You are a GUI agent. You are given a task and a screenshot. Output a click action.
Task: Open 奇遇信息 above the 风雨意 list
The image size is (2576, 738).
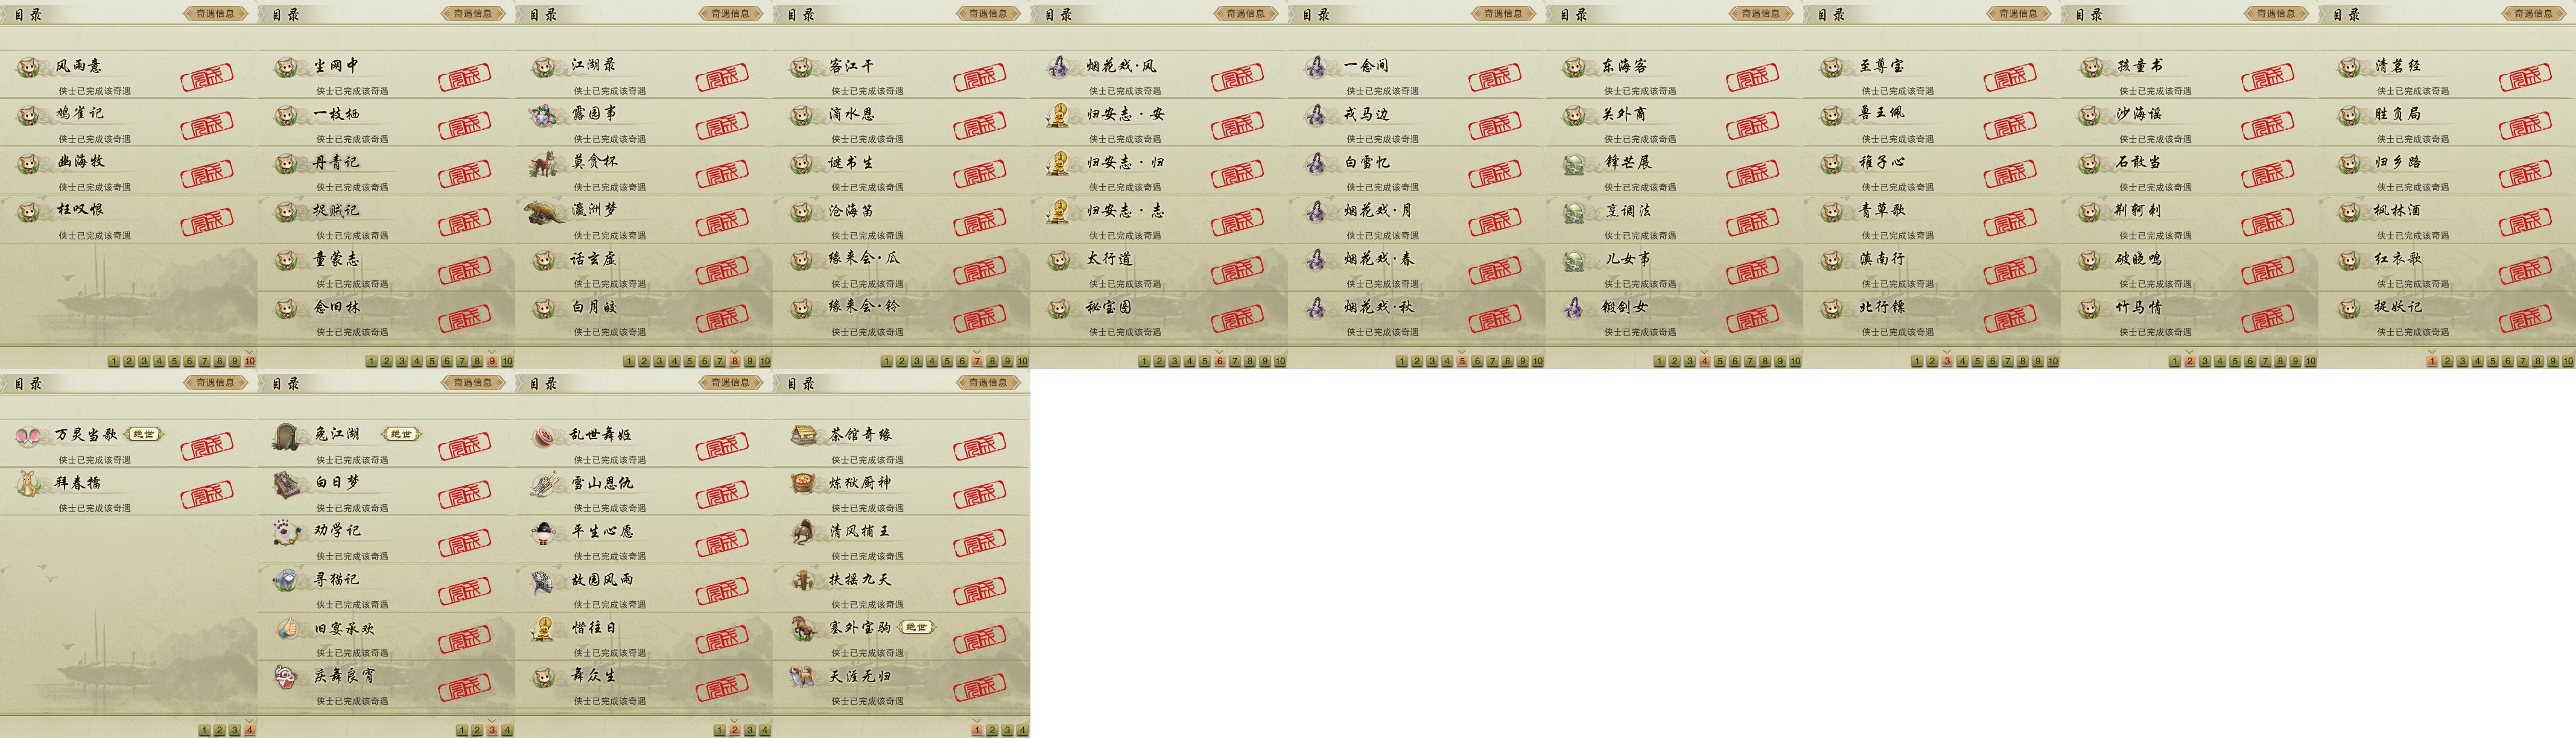click(x=215, y=14)
